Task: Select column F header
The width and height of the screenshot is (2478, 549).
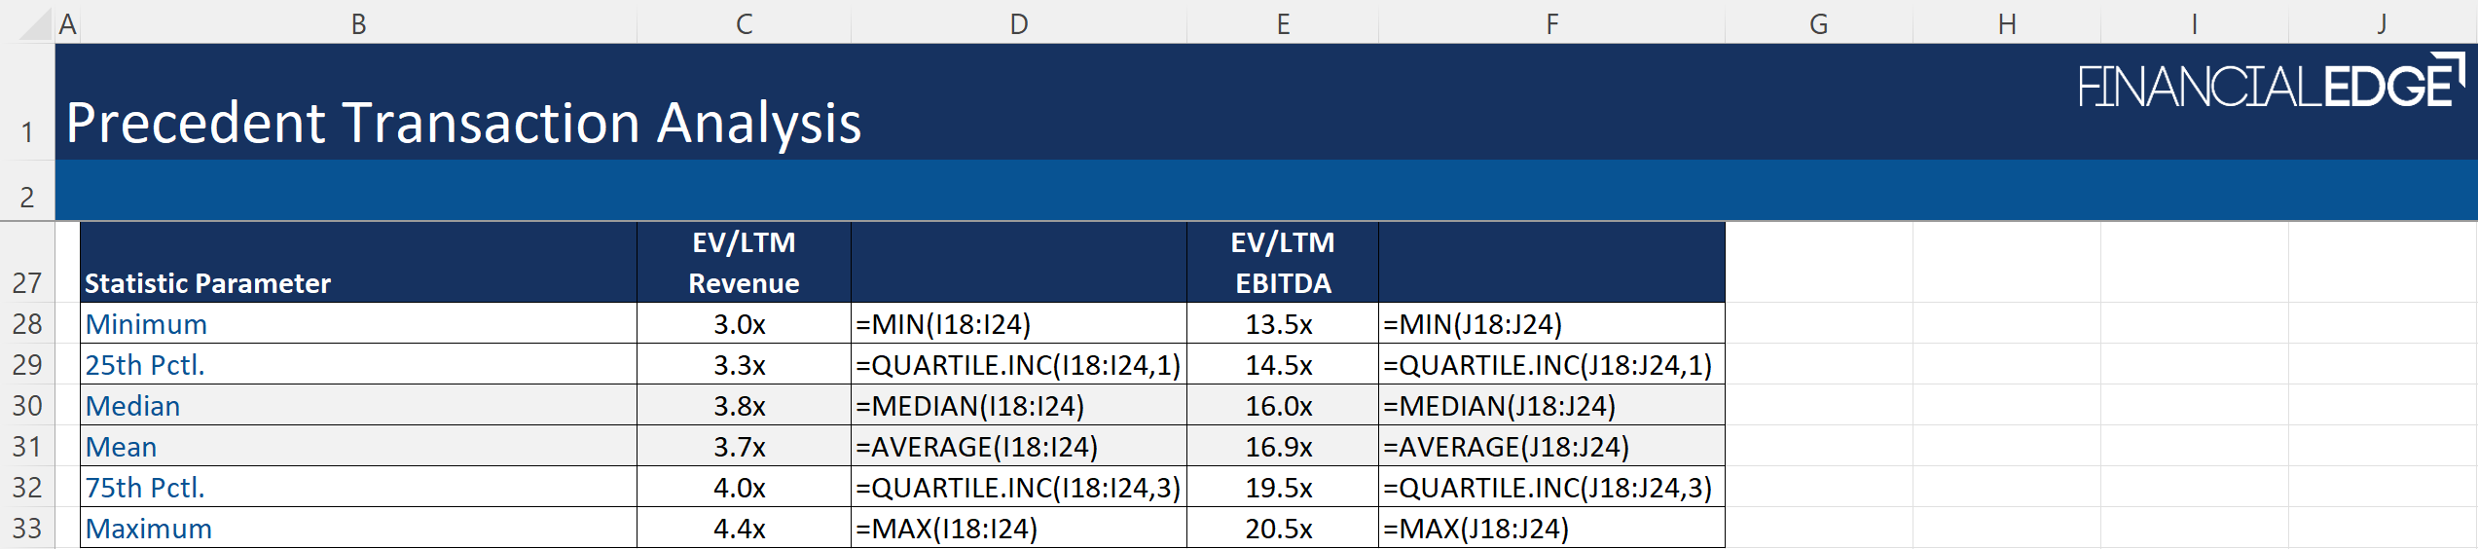Action: tap(1551, 23)
